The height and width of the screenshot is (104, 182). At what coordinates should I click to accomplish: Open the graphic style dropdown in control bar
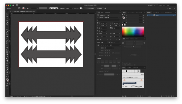click(x=82, y=8)
